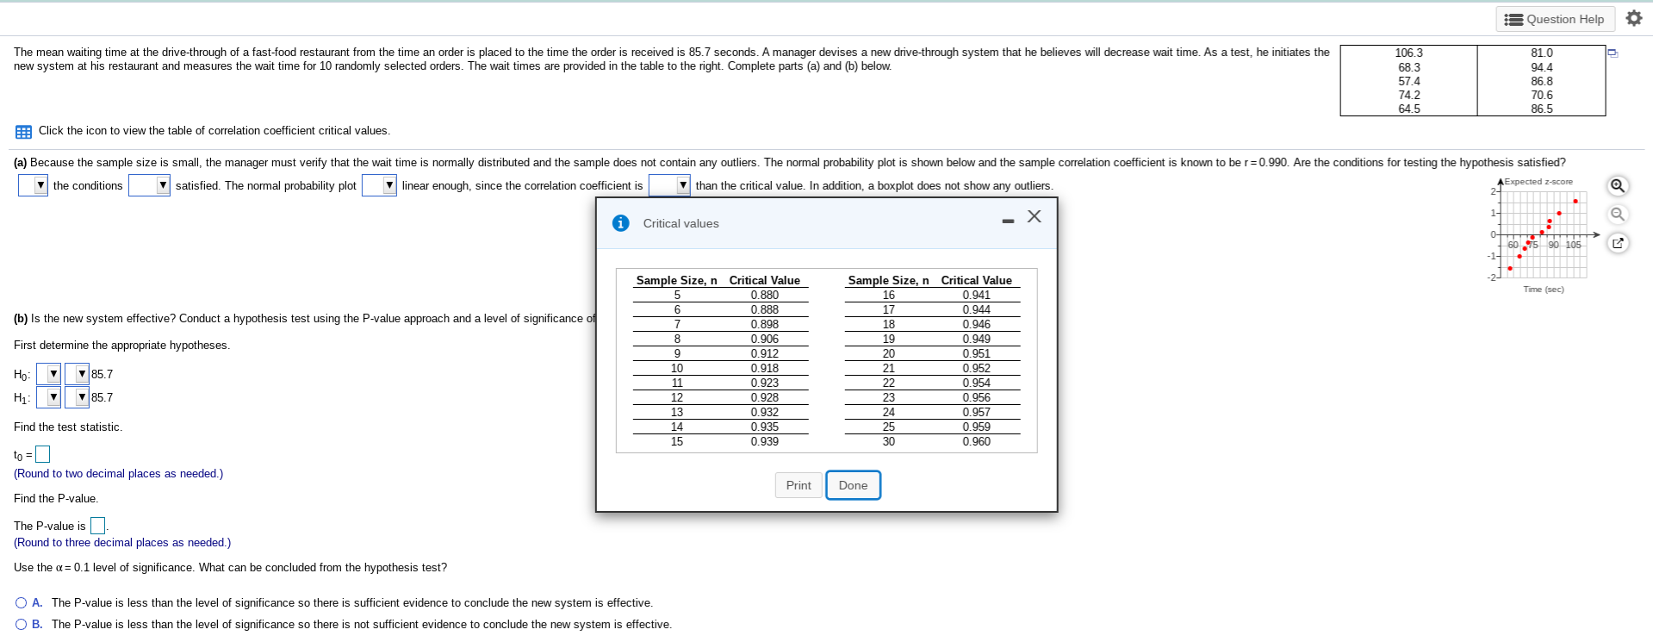Zoom in on the normal probability plot

pos(1618,185)
